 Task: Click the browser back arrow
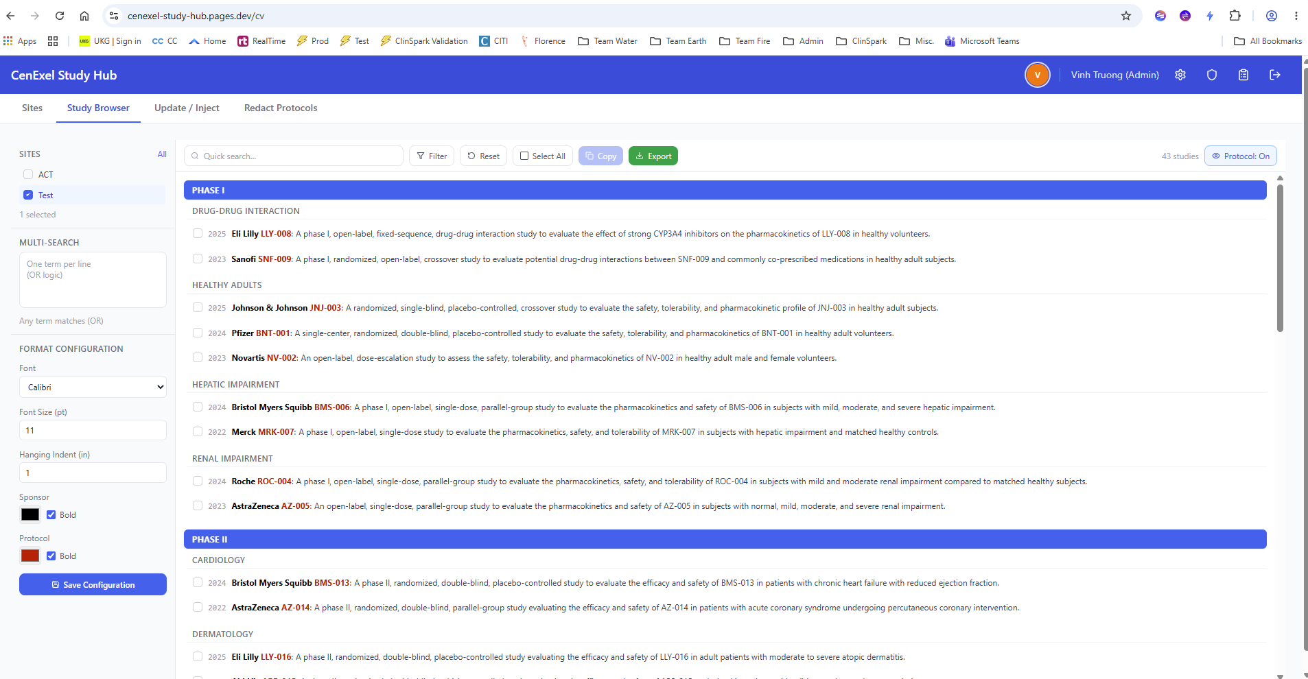pyautogui.click(x=10, y=16)
